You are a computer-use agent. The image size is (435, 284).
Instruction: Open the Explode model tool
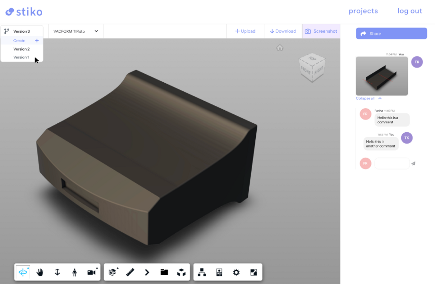pos(181,273)
